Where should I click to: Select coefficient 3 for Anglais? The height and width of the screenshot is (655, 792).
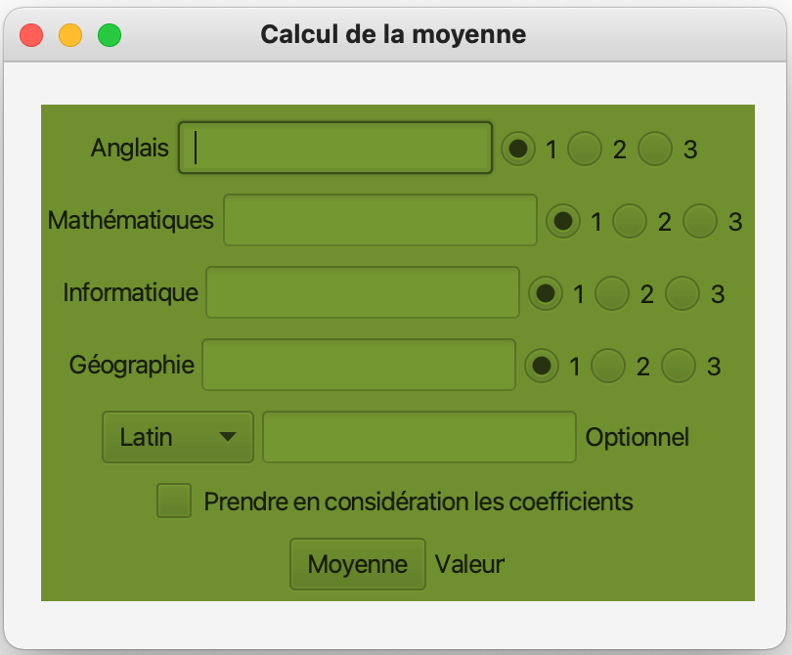click(x=656, y=149)
